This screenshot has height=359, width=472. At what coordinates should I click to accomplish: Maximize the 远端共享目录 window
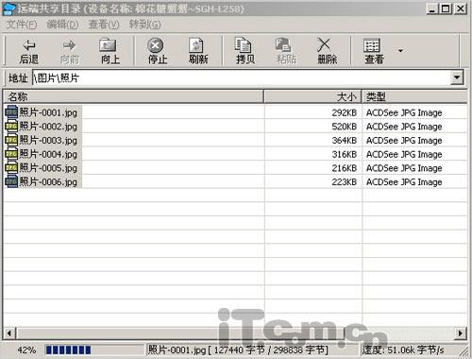click(446, 9)
